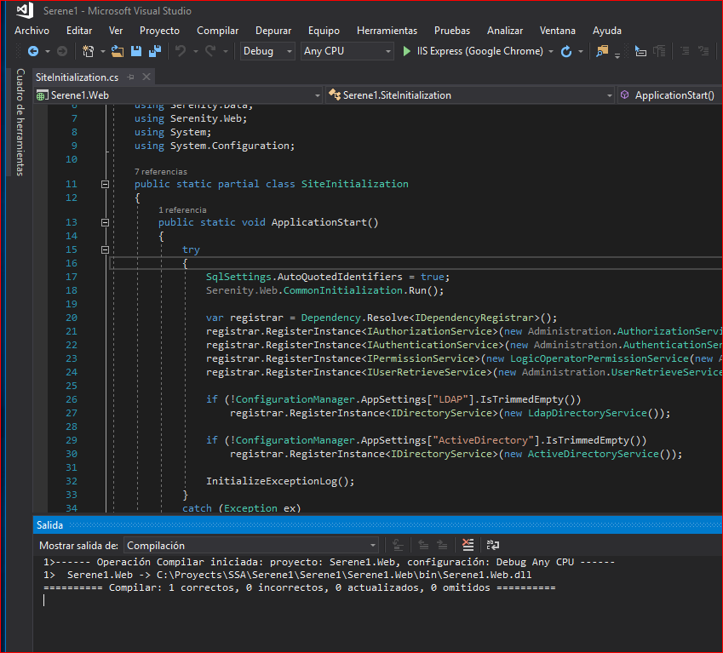Show the '7 referencias' CodeLens link
723x653 pixels.
coord(160,171)
